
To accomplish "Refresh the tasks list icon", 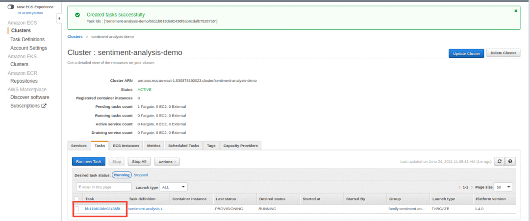I will [499, 162].
